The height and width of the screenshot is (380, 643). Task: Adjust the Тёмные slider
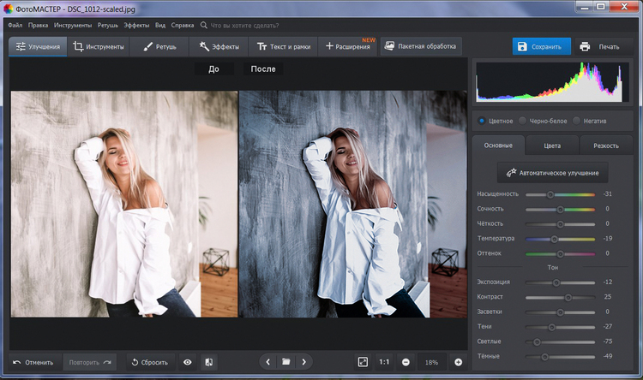tap(560, 357)
